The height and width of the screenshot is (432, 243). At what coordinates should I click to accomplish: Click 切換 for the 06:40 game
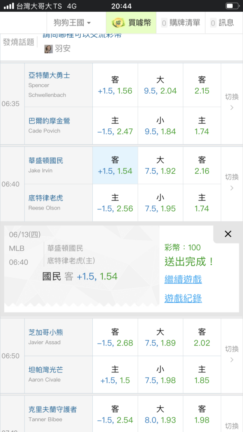(x=232, y=182)
